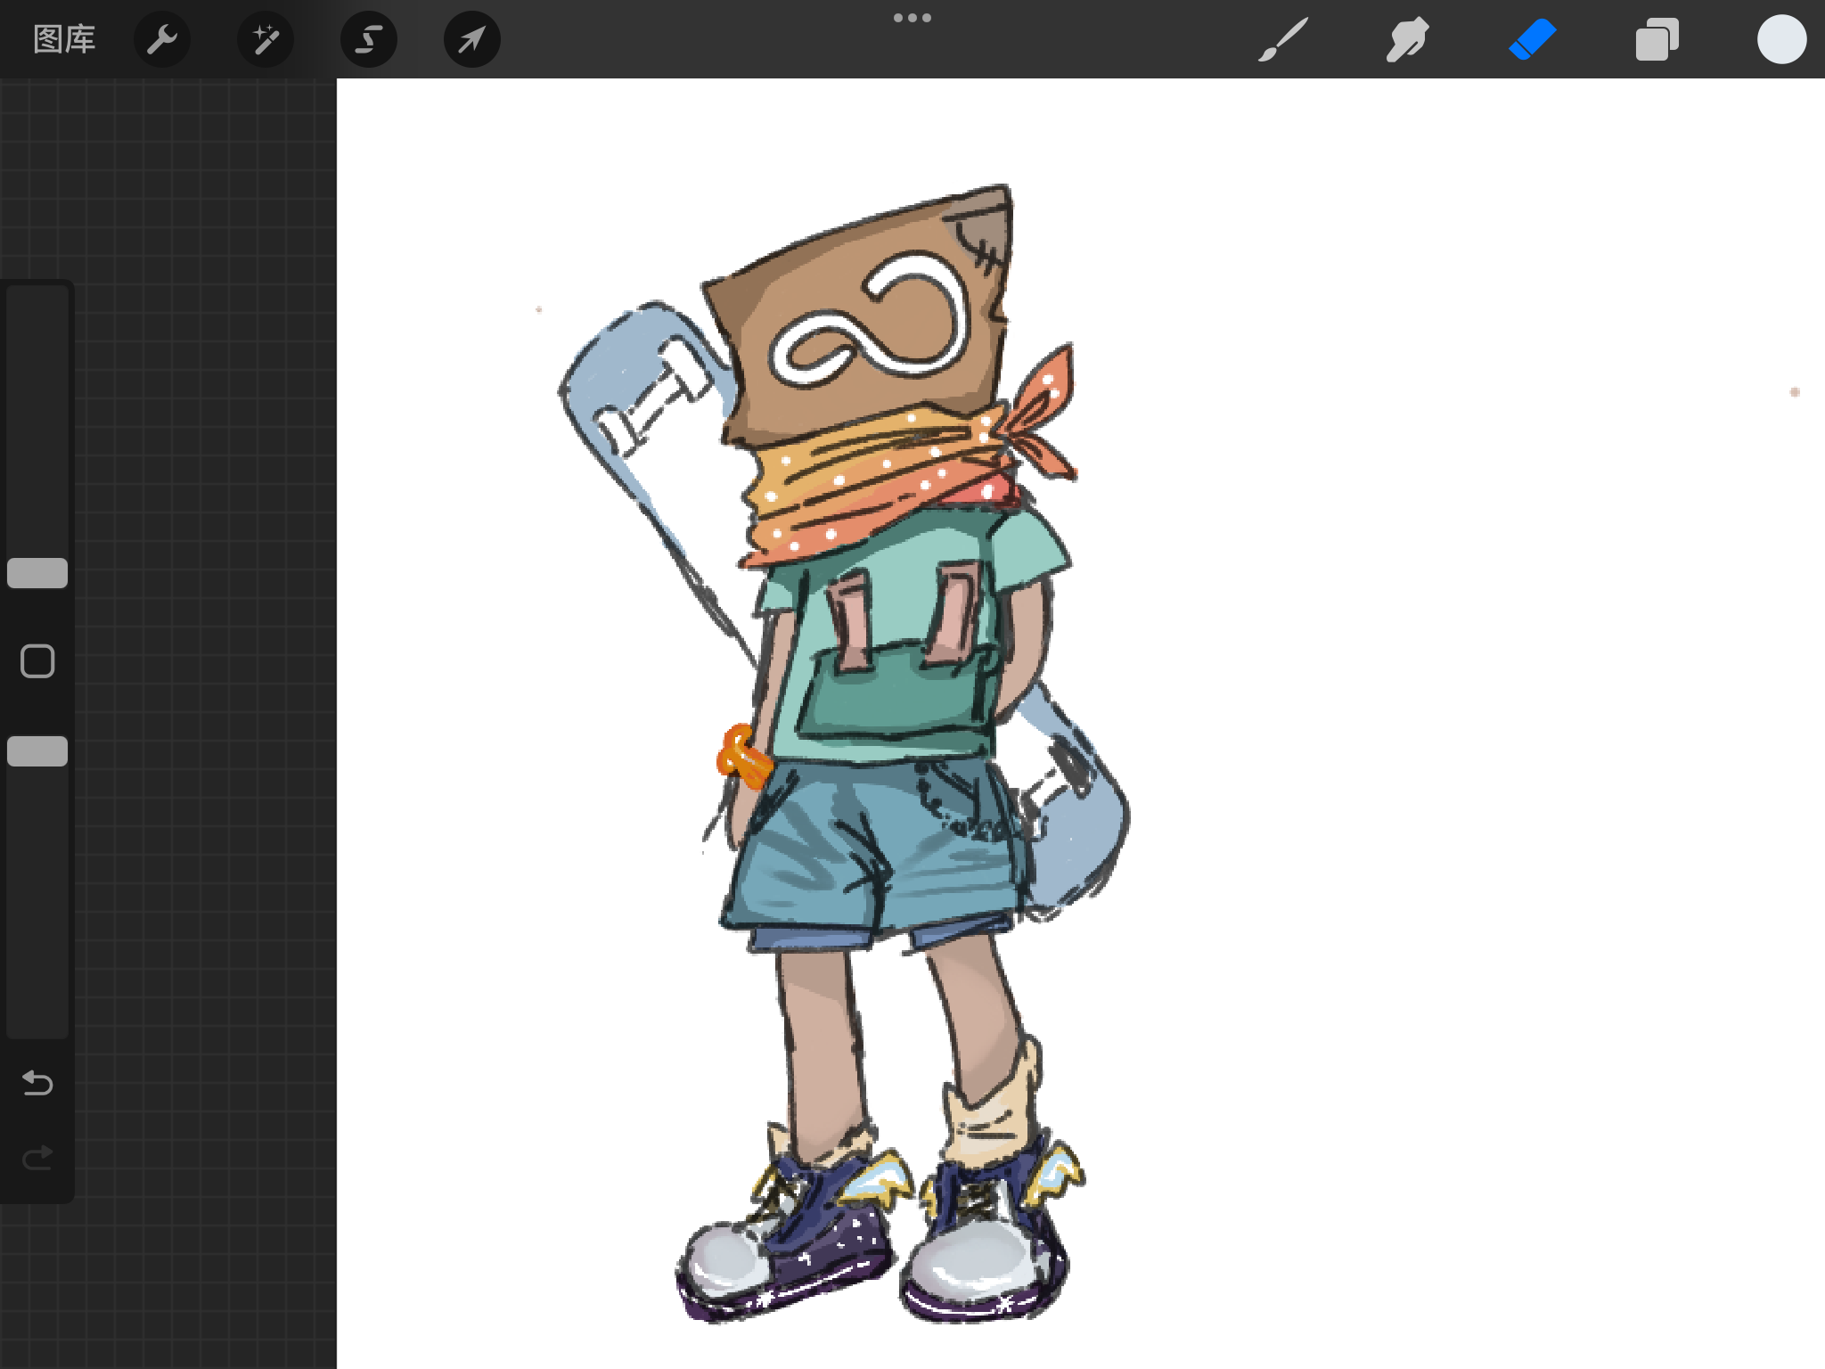Open the Adjustments magic wand menu
Screen dimensions: 1825x1369
coord(266,39)
